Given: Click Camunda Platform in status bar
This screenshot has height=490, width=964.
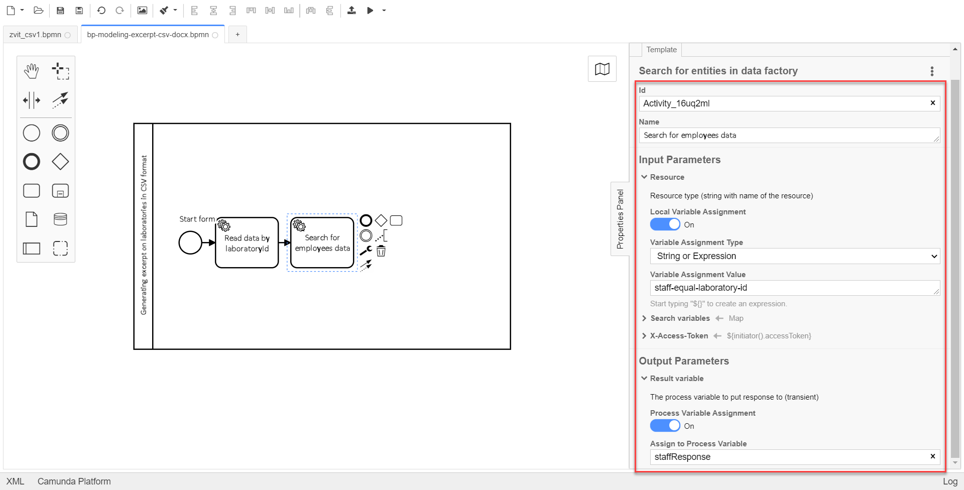Looking at the screenshot, I should (74, 481).
